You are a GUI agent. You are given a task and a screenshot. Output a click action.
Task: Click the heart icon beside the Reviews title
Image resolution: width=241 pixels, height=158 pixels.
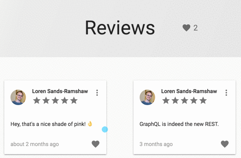tap(186, 28)
